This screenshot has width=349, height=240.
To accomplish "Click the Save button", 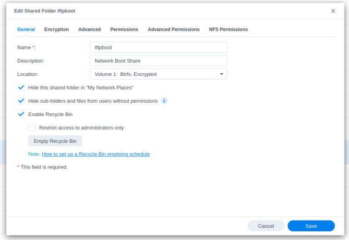I will pos(311,226).
